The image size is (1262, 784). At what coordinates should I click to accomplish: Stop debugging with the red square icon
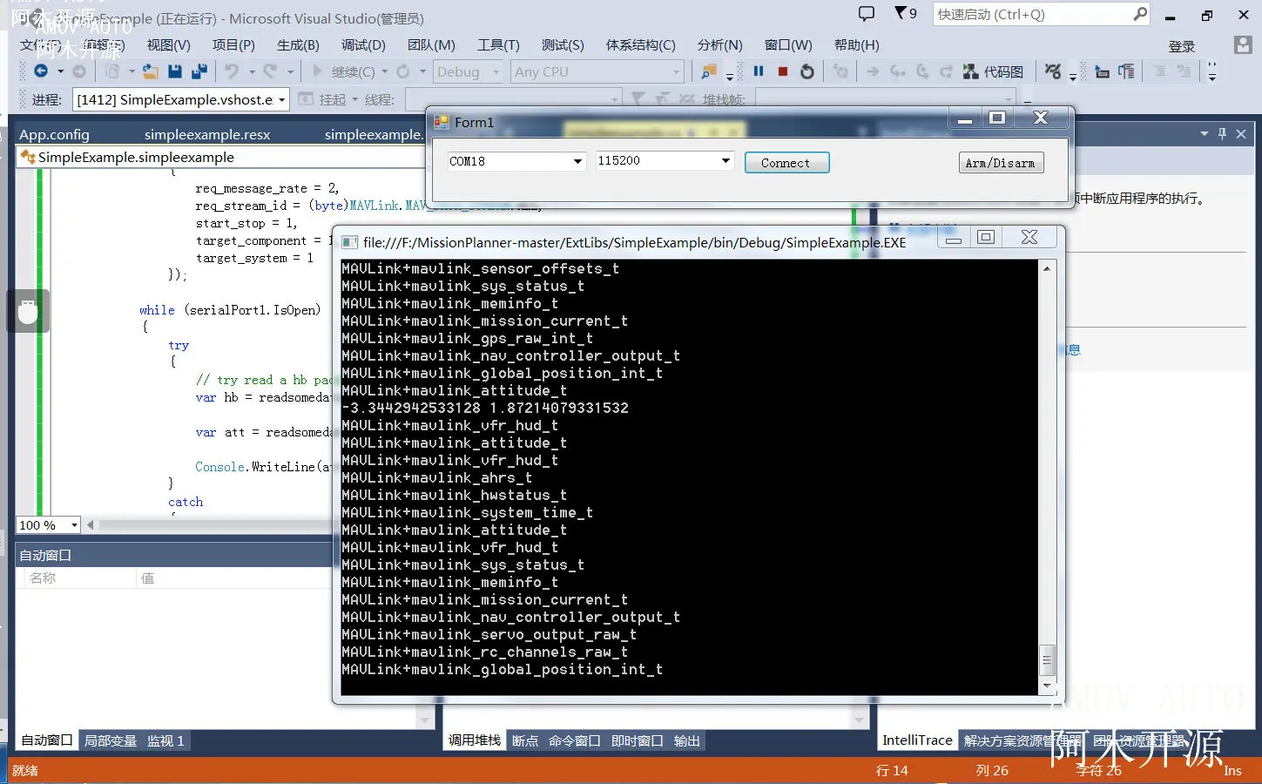783,71
